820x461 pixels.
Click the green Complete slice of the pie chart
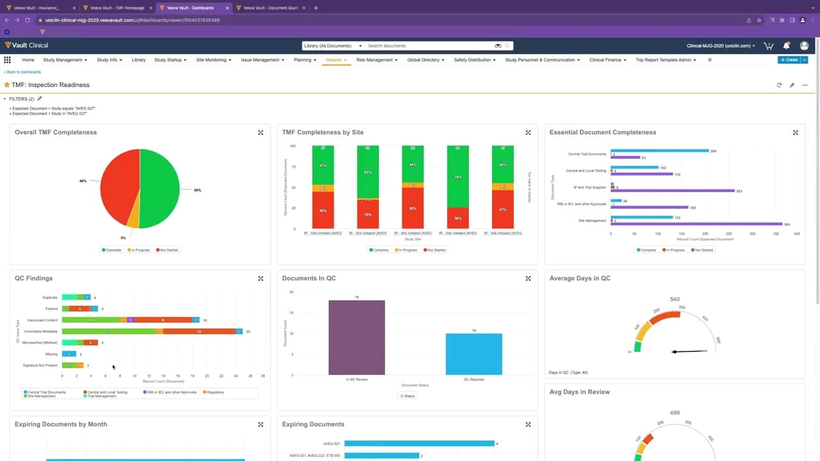(160, 189)
